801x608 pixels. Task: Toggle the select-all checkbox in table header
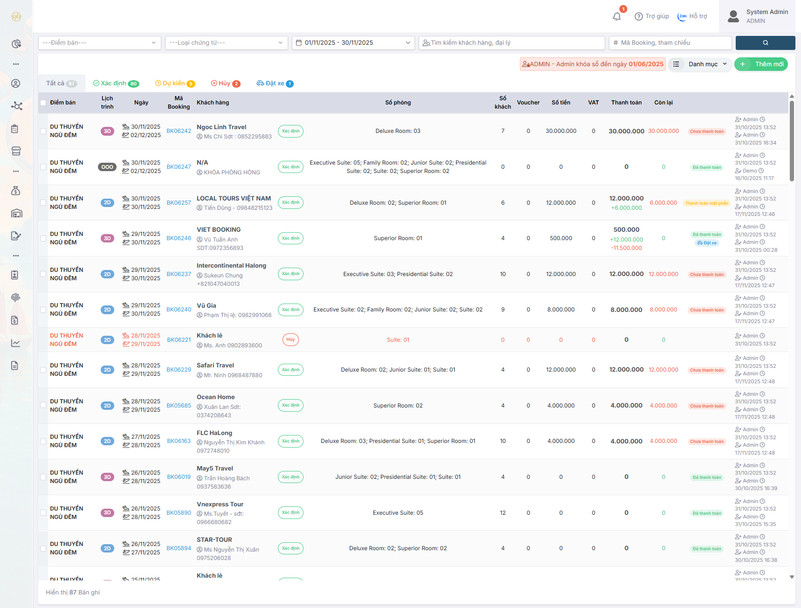(43, 103)
